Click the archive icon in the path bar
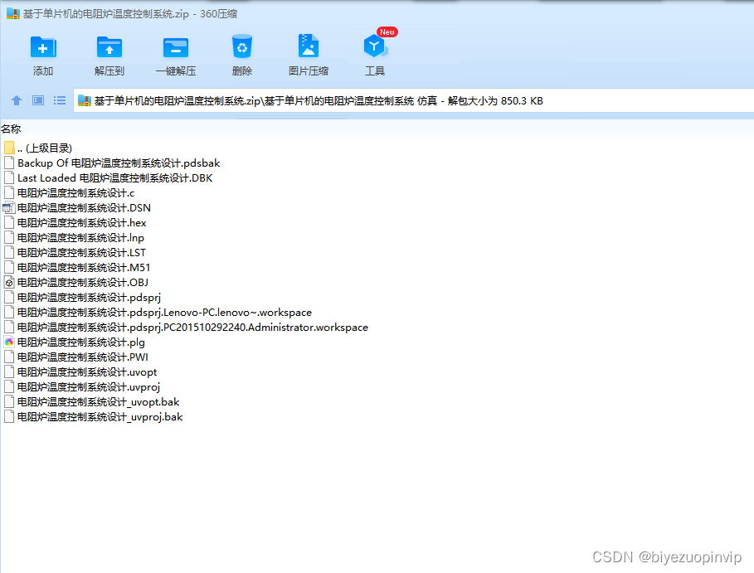This screenshot has height=573, width=754. tap(85, 101)
